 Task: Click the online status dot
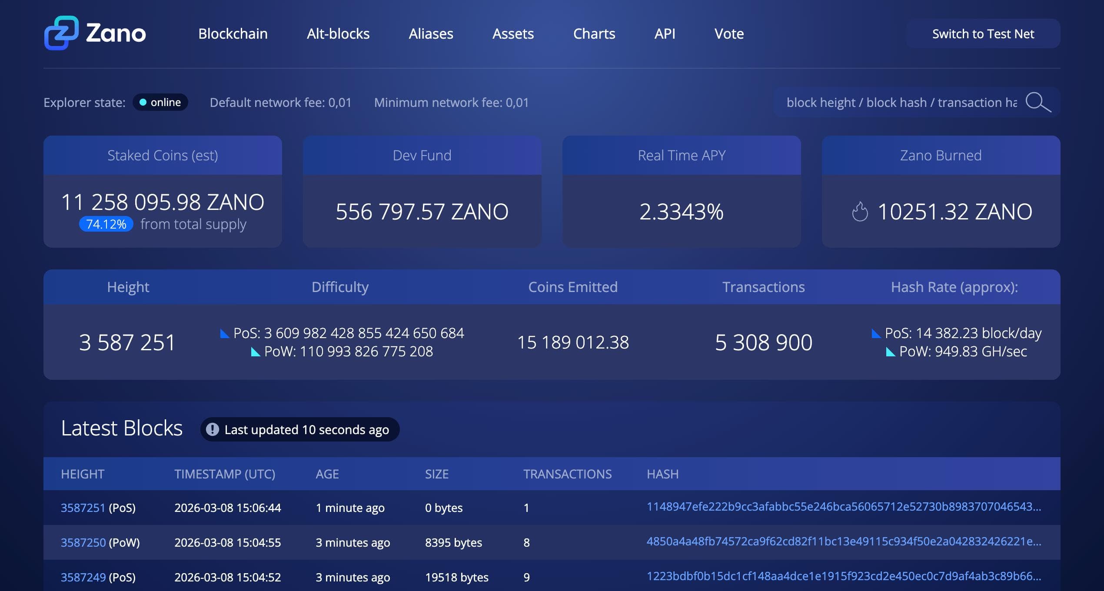(x=143, y=102)
